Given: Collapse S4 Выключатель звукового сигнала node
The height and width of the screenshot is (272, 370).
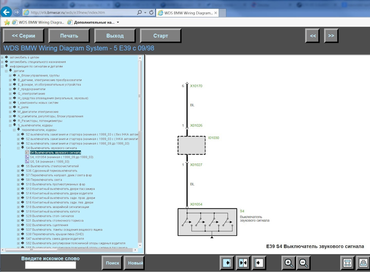Looking at the screenshot, I should (x=18, y=148).
